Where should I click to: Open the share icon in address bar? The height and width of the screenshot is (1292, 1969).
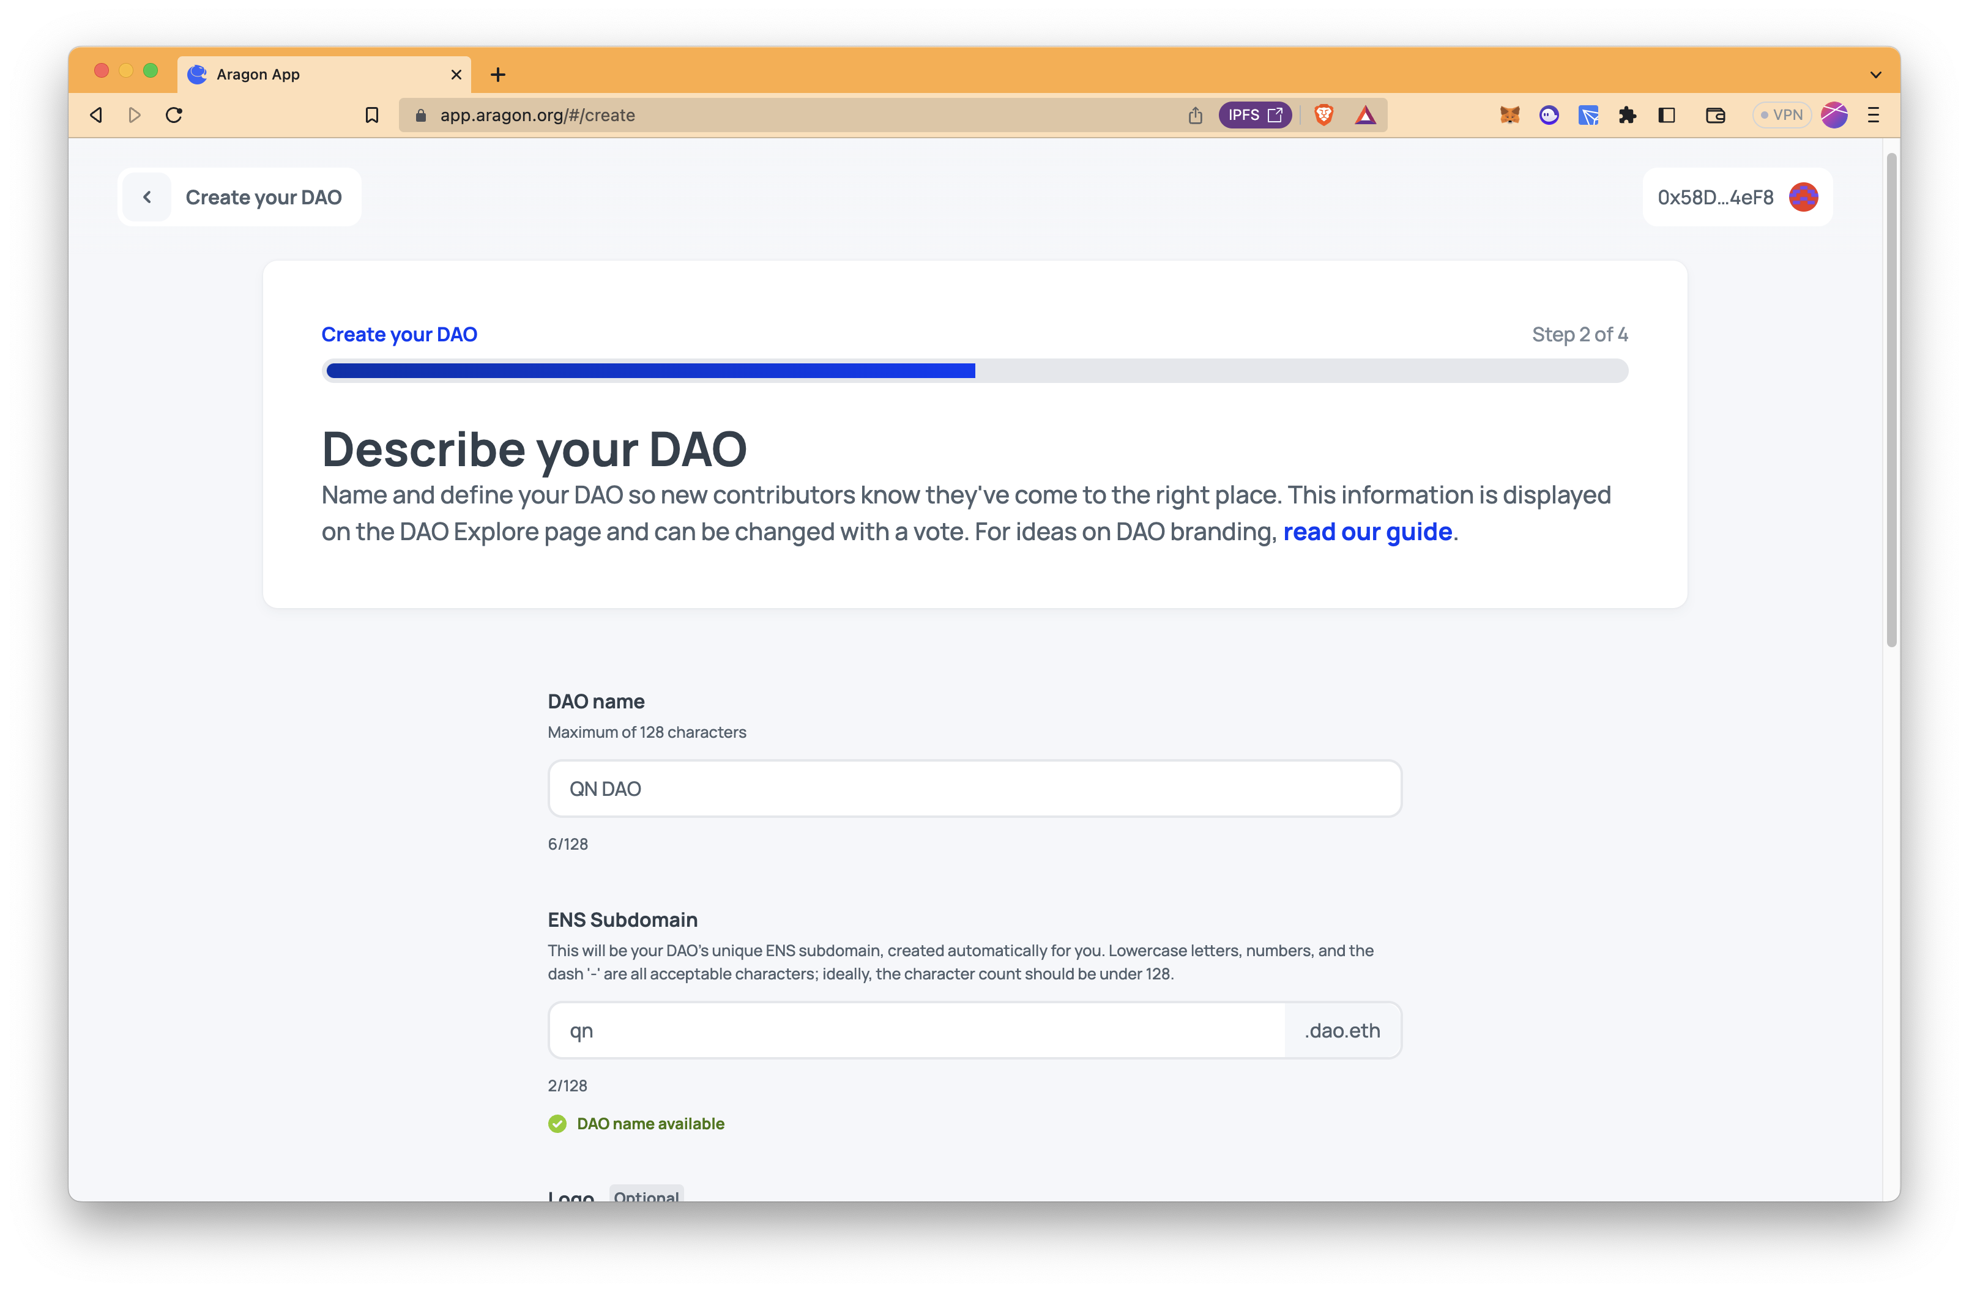1194,115
